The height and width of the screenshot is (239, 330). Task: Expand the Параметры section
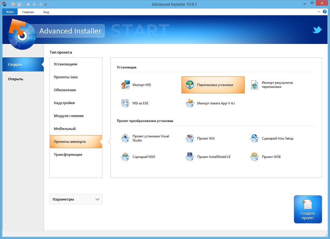[76, 199]
